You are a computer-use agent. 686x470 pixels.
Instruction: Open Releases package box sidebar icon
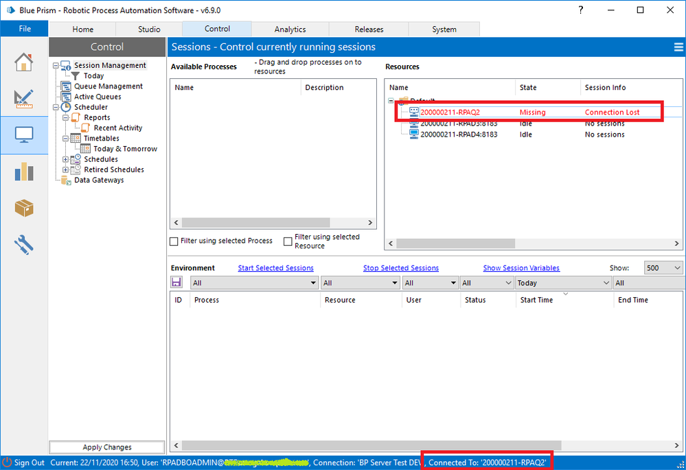(x=24, y=208)
